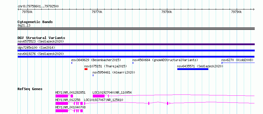Click the nsv6575523 (Sedlazeck2020) label
263x114 pixels.
[x=41, y=41]
